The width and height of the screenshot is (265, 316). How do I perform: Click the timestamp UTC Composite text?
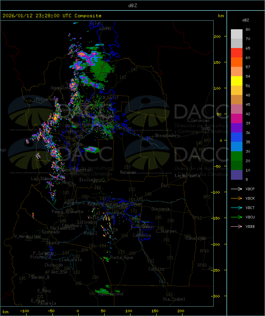(x=52, y=16)
